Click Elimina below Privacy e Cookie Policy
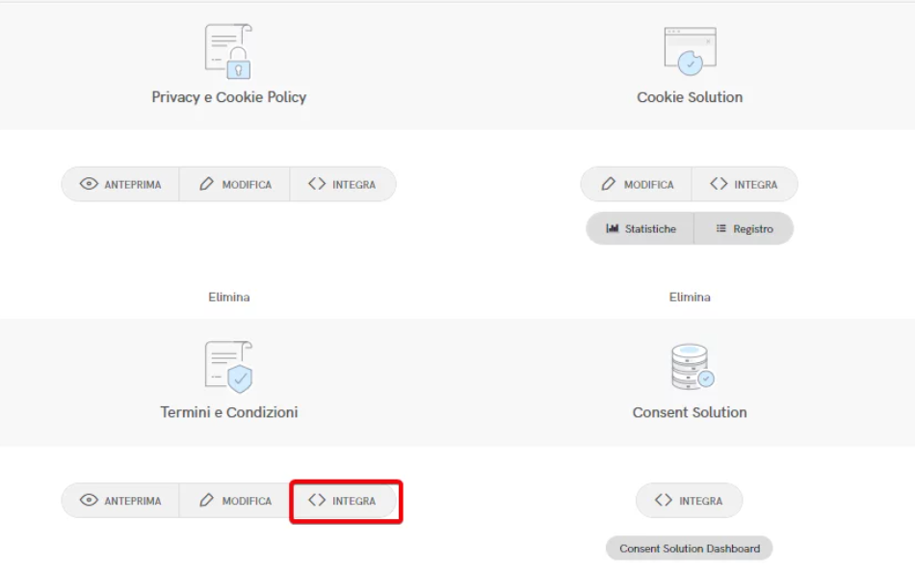This screenshot has height=573, width=915. click(229, 297)
